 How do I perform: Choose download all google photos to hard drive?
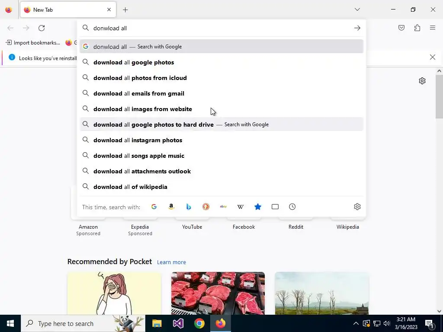(221, 124)
